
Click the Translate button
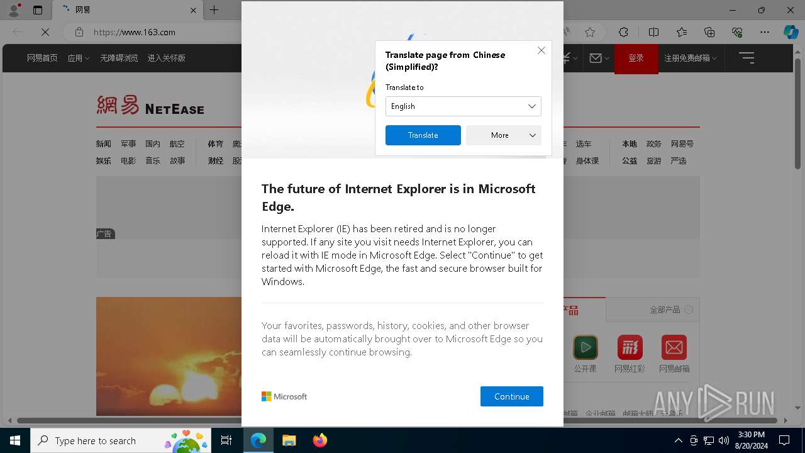click(x=423, y=135)
